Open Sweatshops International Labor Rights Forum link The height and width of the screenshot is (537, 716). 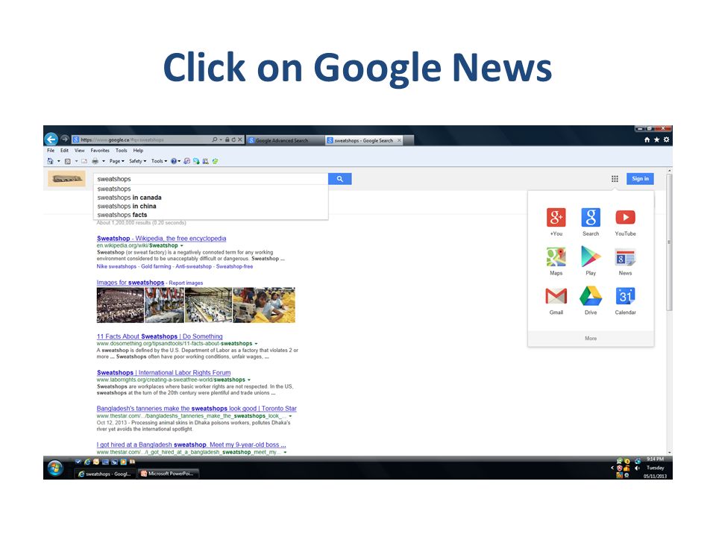click(x=163, y=373)
